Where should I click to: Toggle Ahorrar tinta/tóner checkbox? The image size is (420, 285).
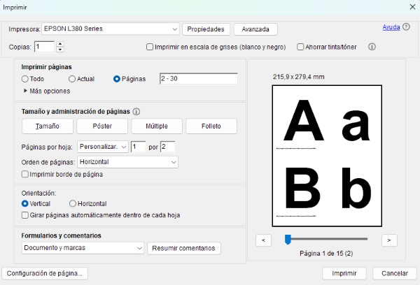(300, 47)
